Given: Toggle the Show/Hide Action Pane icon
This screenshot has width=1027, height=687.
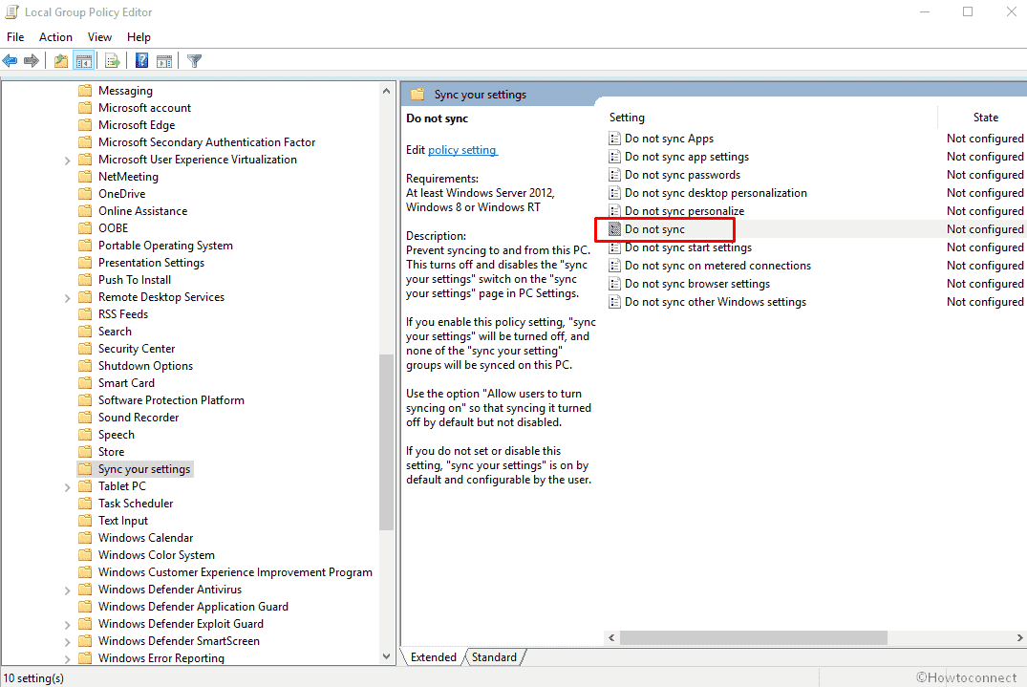Looking at the screenshot, I should coord(164,60).
